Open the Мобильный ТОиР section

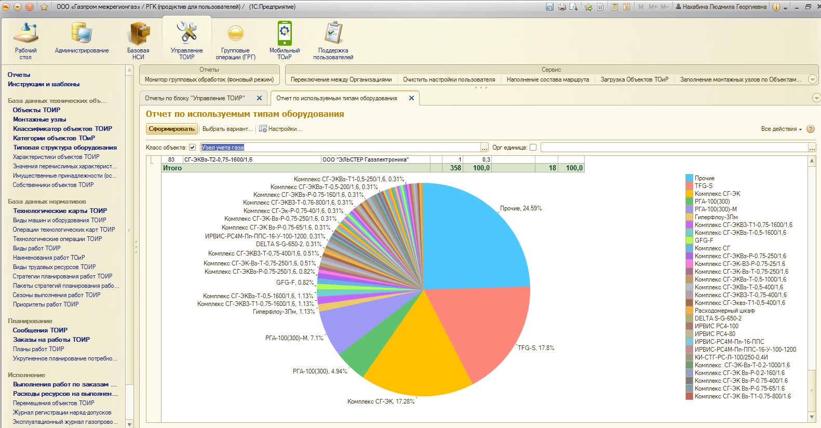(285, 42)
